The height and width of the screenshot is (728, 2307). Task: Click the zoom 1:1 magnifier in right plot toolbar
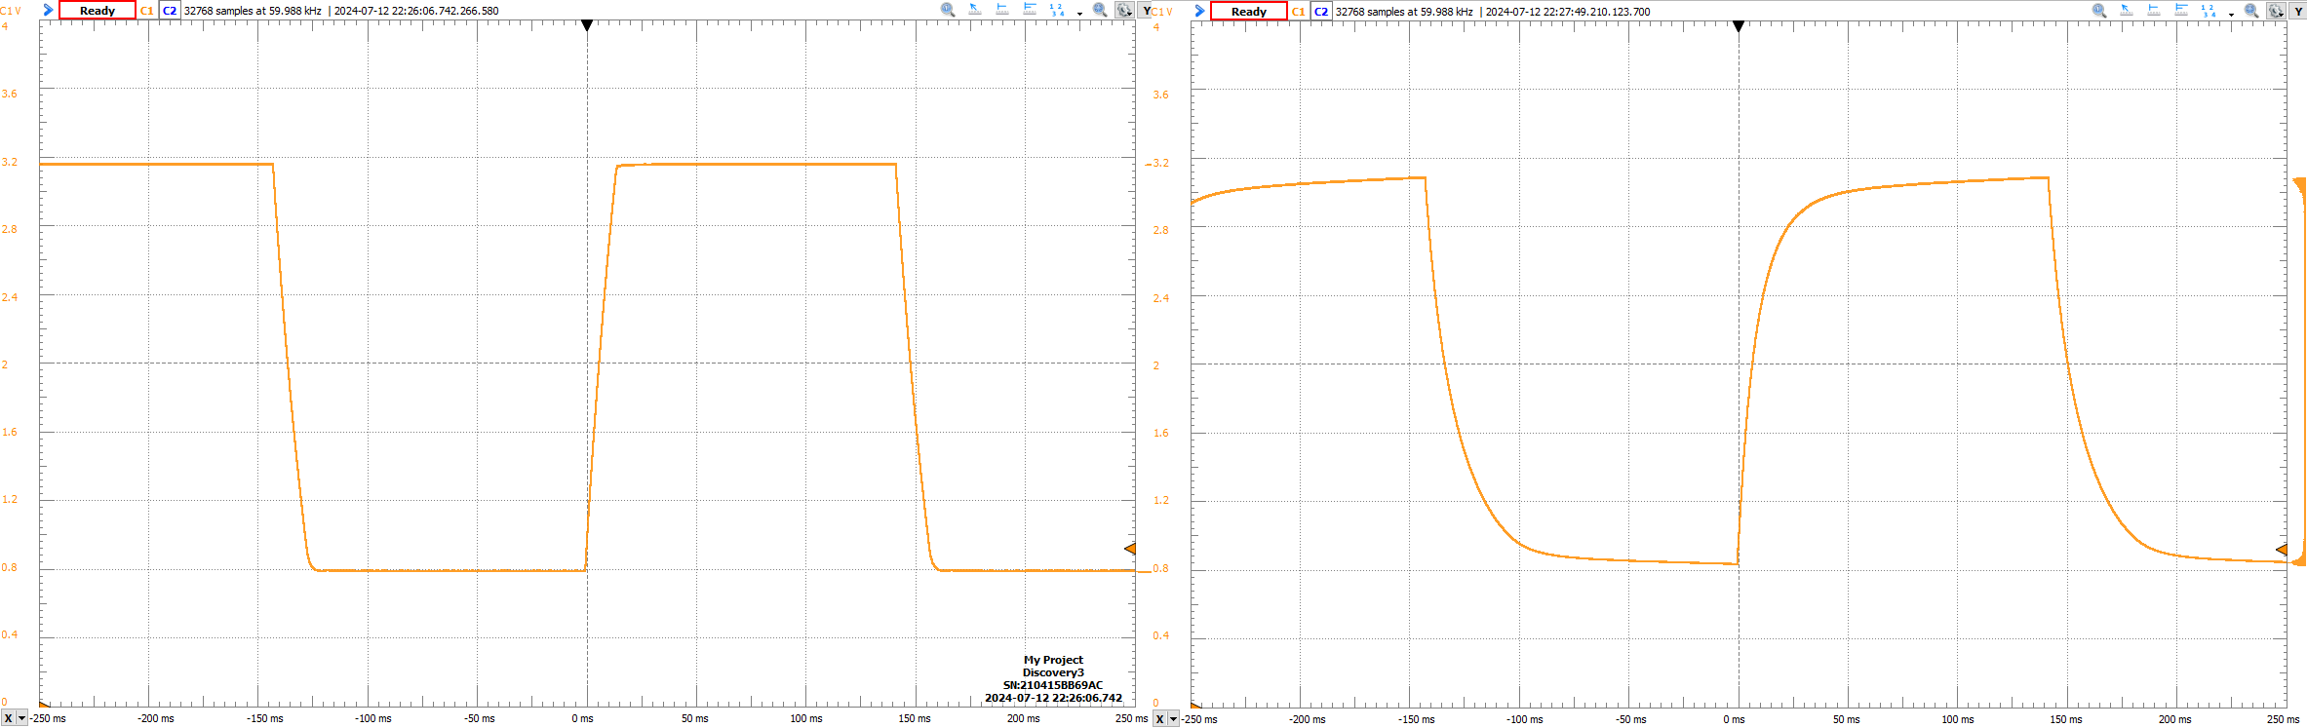point(2098,11)
